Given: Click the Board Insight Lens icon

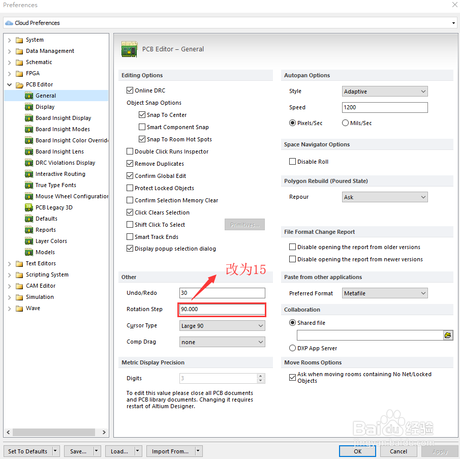Looking at the screenshot, I should [x=29, y=151].
